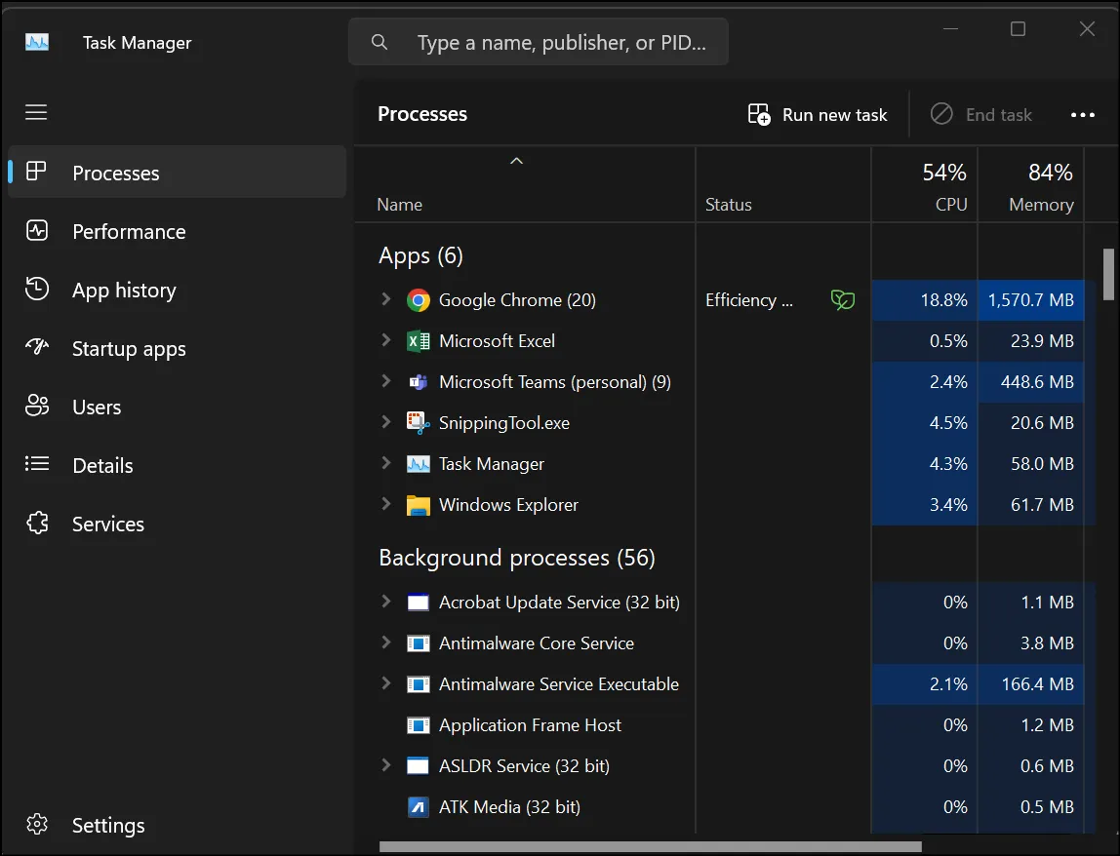Click the vertical scrollbar thumb
Viewport: 1120px width, 856px height.
1108,275
